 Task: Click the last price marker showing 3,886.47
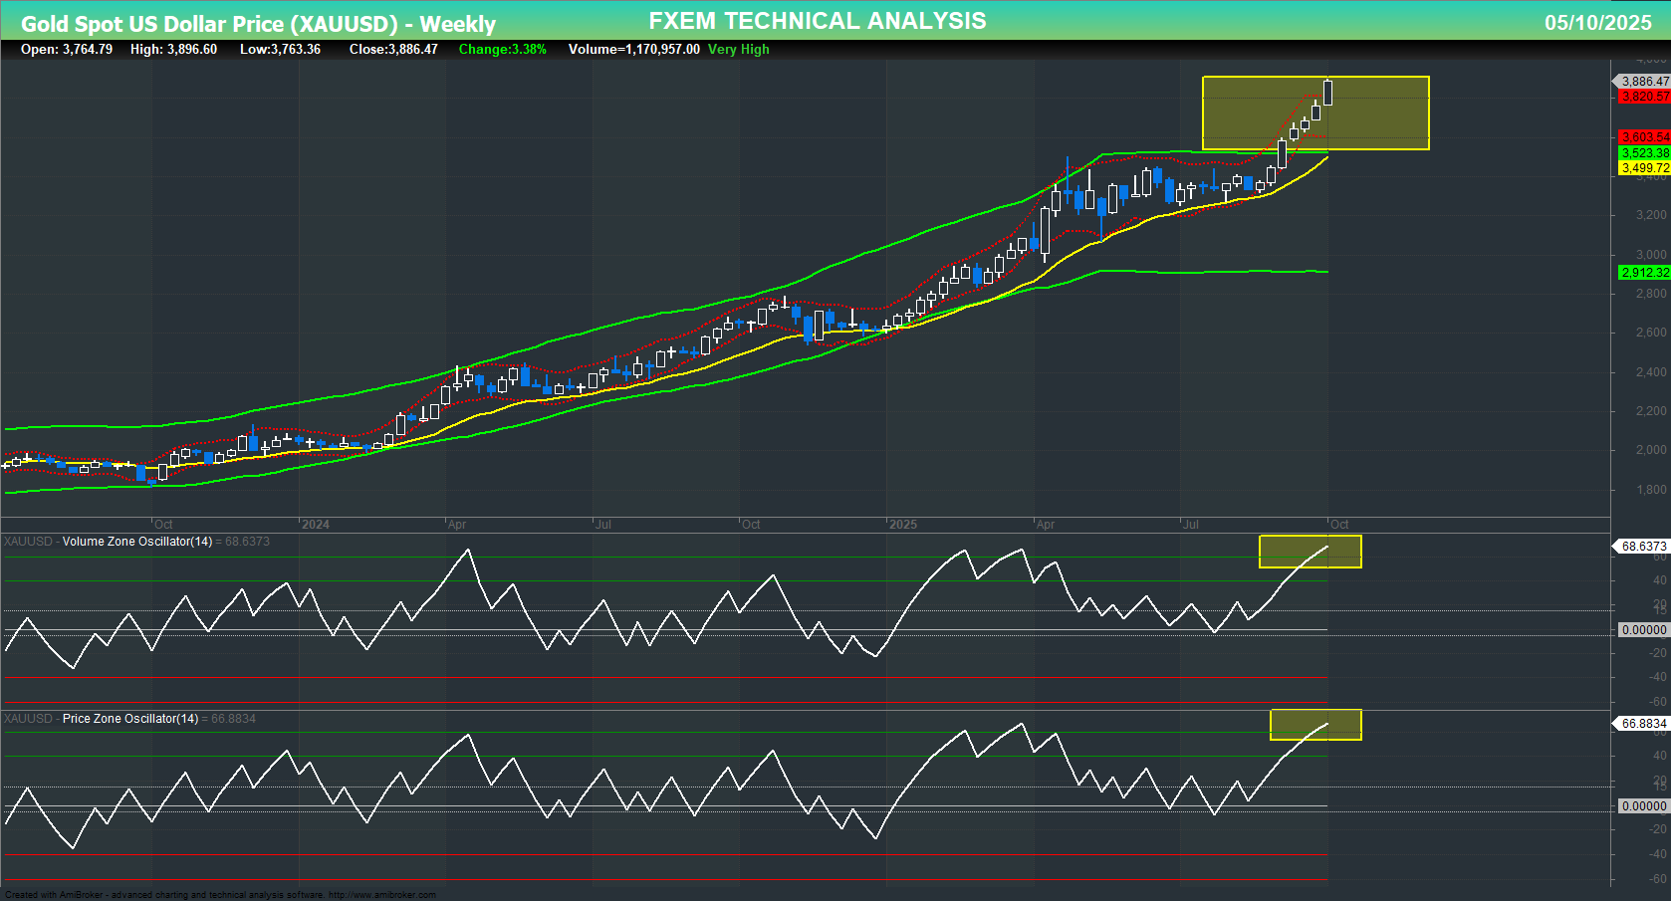point(1643,81)
